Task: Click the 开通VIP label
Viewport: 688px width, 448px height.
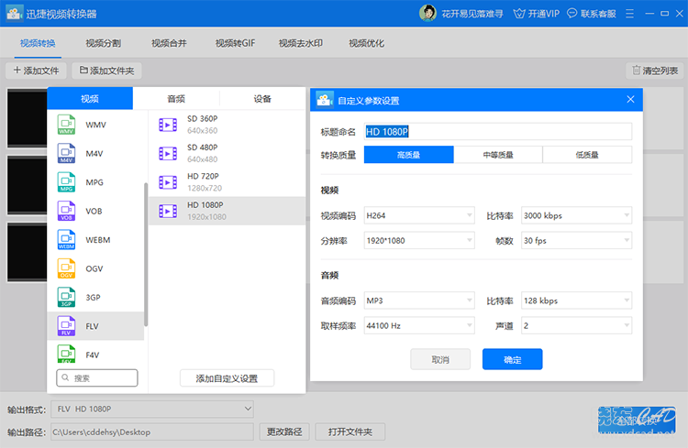Action: click(543, 14)
